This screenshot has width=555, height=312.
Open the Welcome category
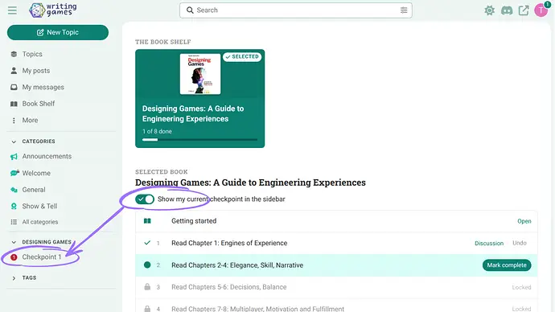point(36,173)
